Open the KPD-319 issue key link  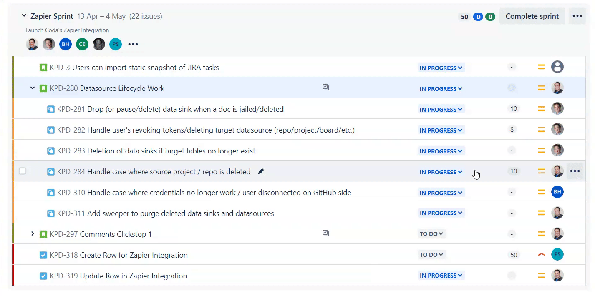pyautogui.click(x=63, y=276)
